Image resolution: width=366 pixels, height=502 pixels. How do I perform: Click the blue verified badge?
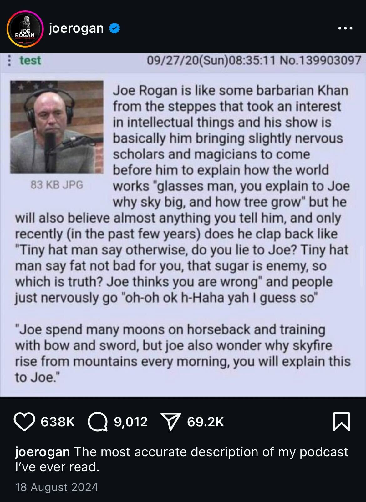pos(114,29)
